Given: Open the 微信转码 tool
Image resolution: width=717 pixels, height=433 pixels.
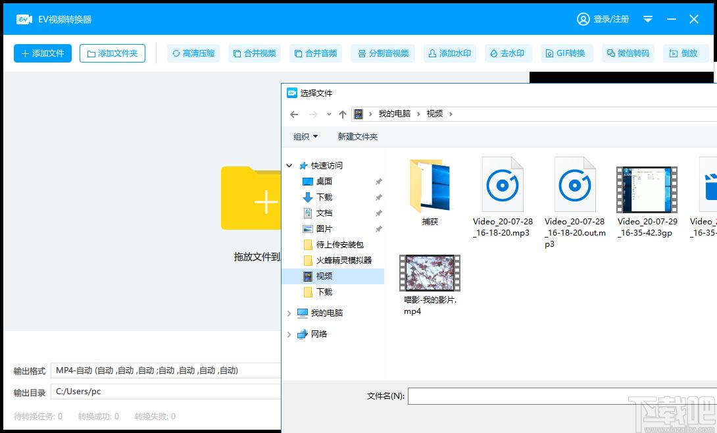Looking at the screenshot, I should pyautogui.click(x=628, y=53).
